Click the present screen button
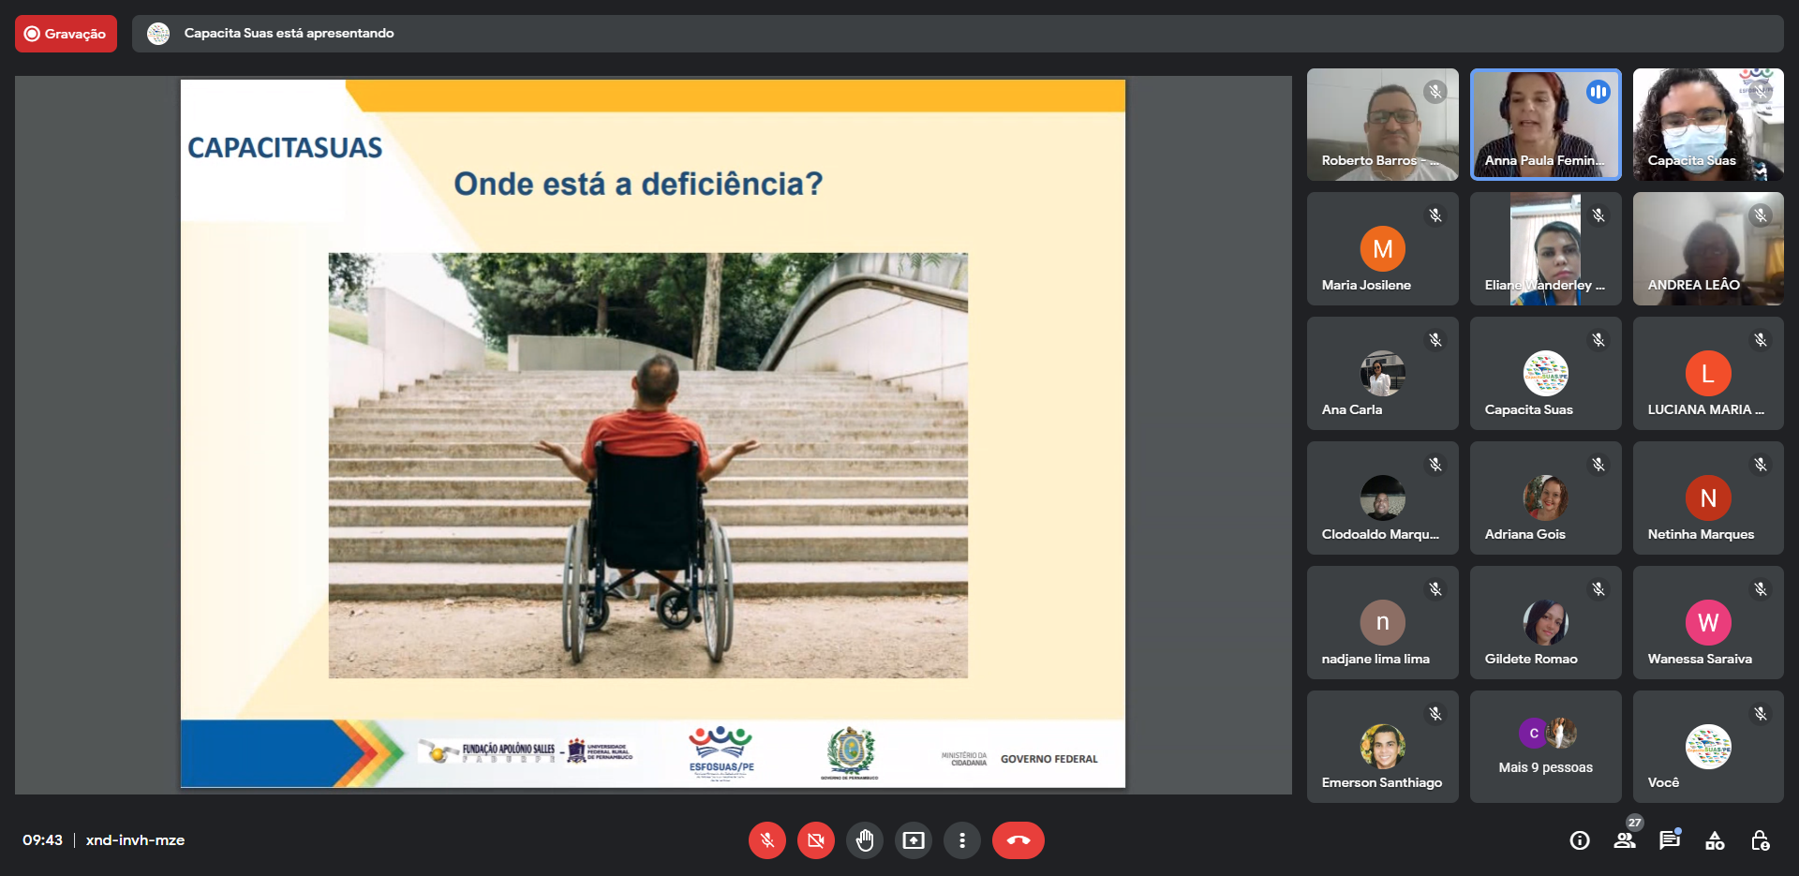 click(914, 840)
